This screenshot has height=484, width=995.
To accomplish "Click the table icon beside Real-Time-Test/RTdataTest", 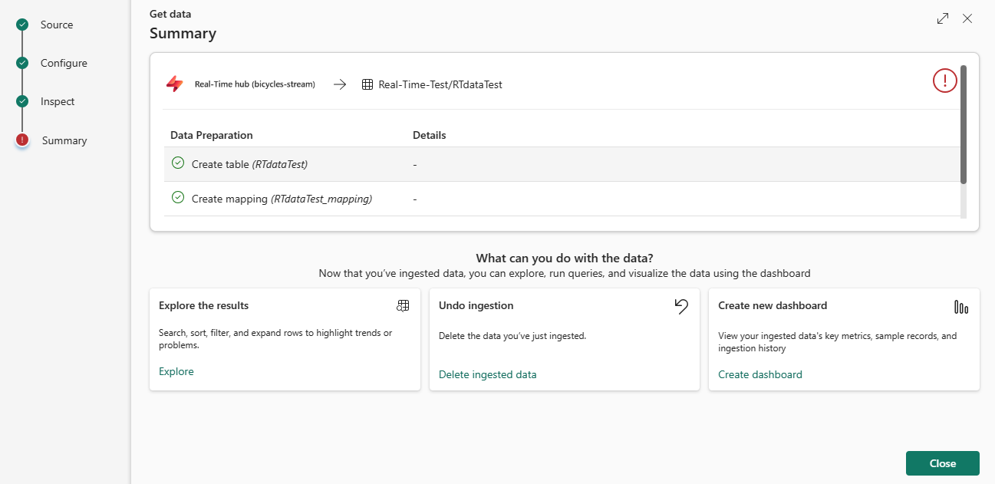I will coord(367,84).
